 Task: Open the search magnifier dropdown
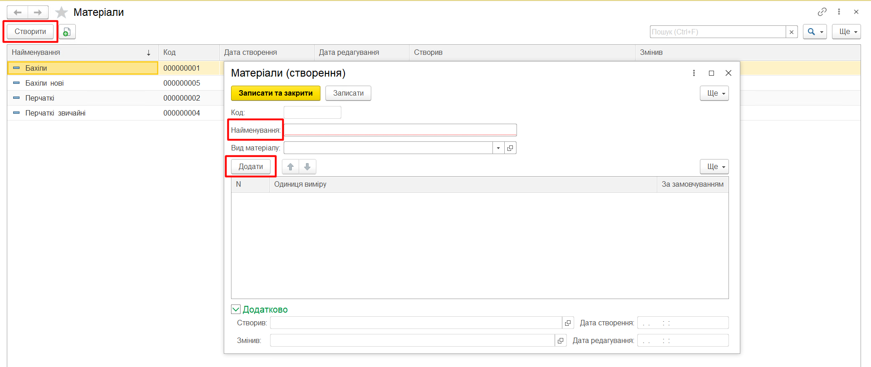(x=815, y=32)
